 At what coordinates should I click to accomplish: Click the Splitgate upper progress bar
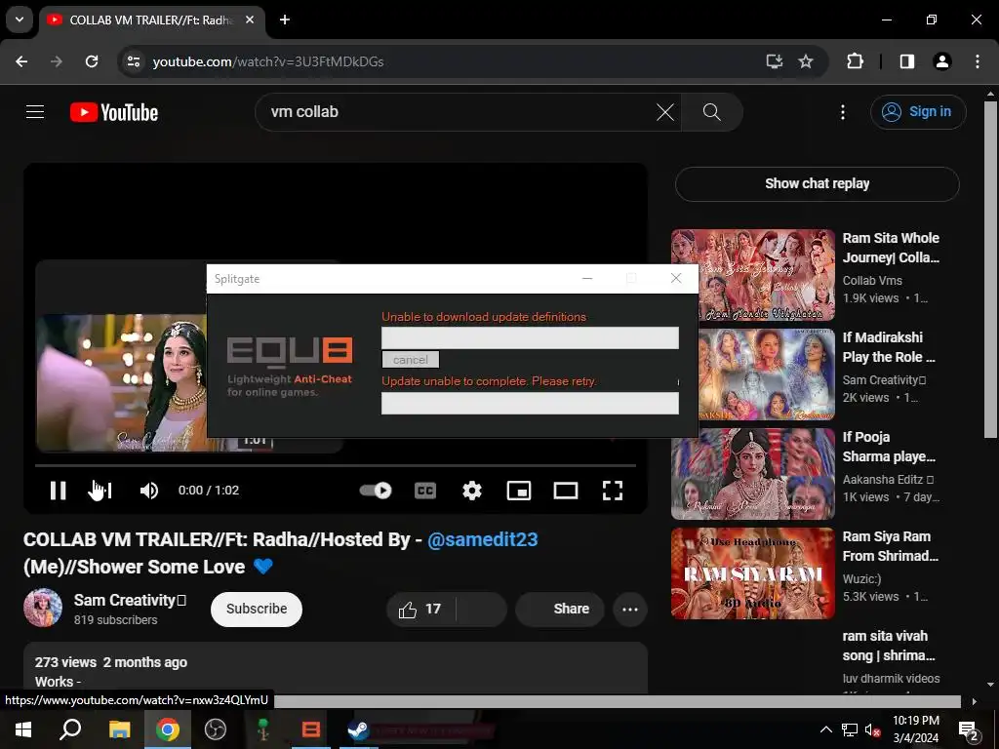click(x=530, y=337)
